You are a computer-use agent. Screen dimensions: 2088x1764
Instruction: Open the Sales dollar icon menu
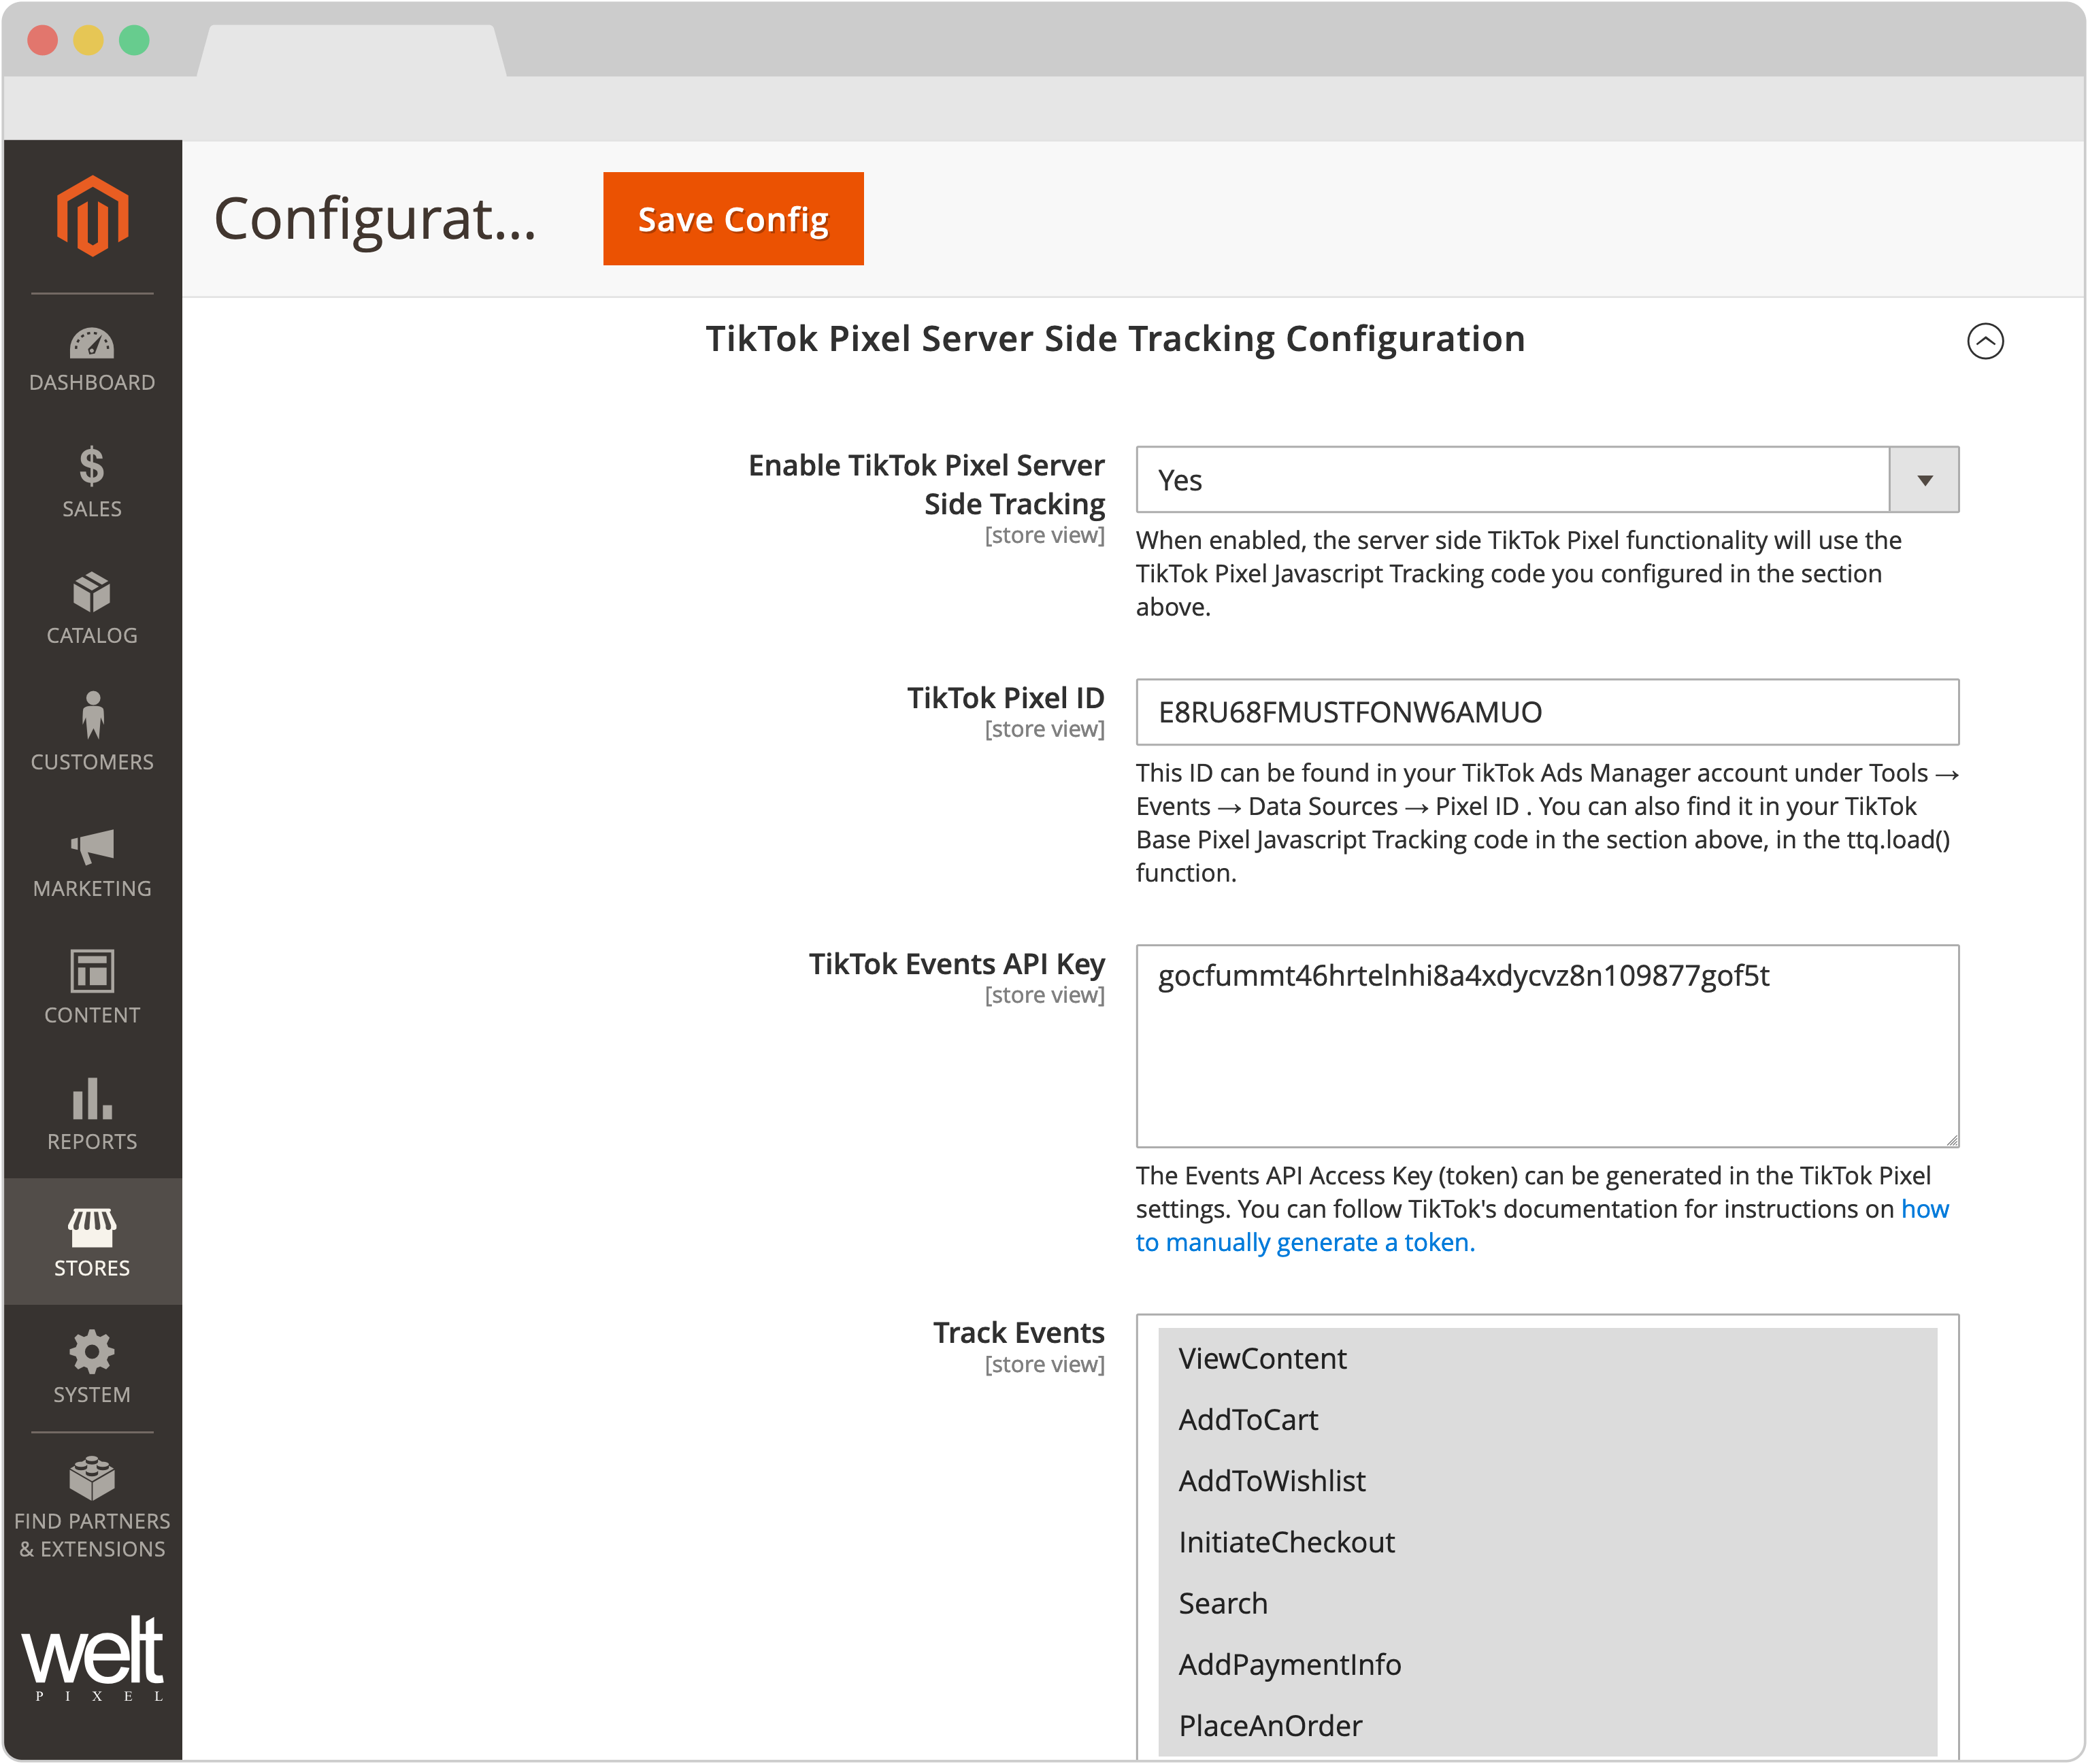92,483
